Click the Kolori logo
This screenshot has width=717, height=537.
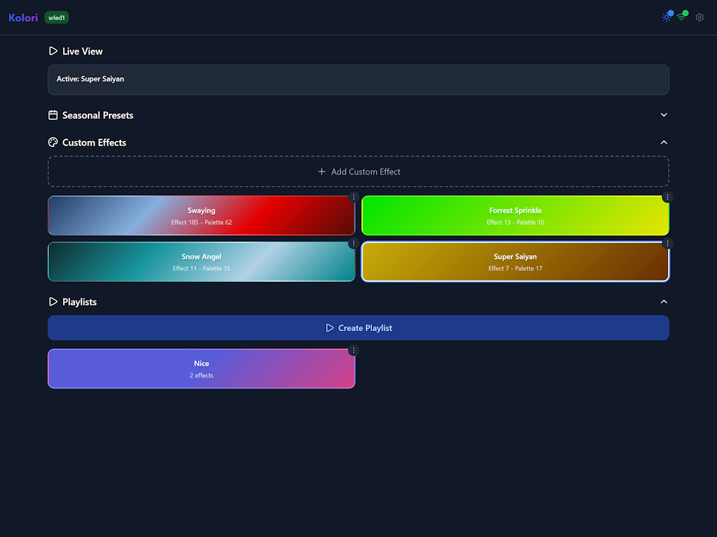click(23, 17)
